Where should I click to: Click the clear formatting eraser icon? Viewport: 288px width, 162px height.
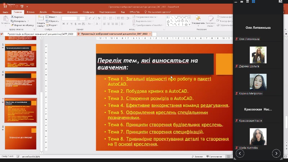[99, 18]
